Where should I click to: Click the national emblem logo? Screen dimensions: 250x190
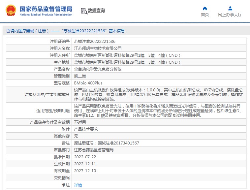tap(11, 10)
